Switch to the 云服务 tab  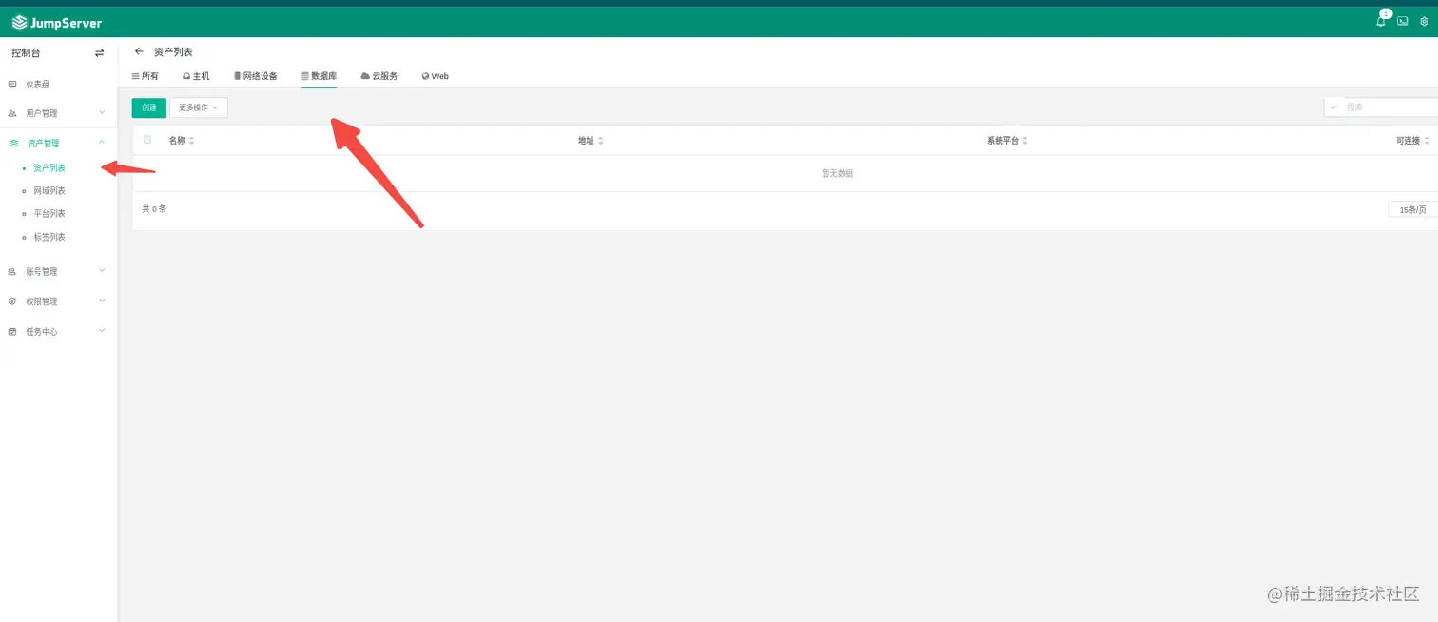click(x=379, y=76)
